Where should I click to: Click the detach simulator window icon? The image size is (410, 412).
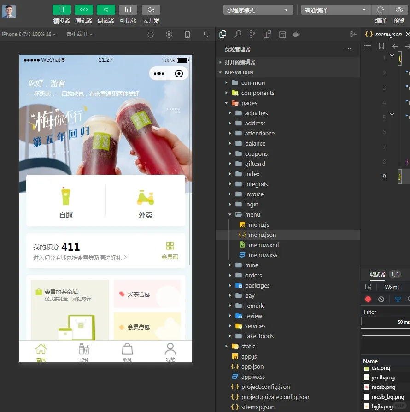[x=206, y=35]
